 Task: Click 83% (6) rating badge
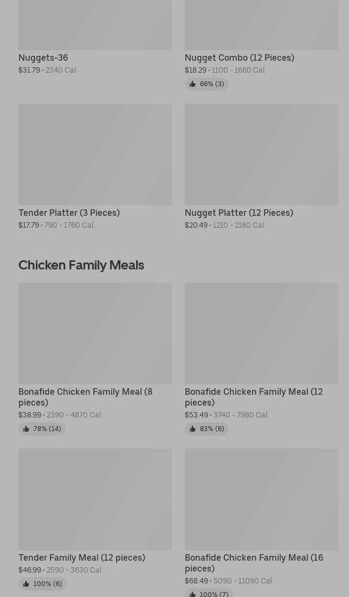click(x=206, y=429)
